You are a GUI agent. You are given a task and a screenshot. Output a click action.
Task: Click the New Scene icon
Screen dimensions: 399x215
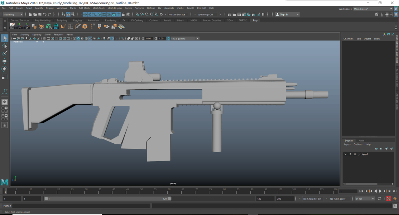30,14
